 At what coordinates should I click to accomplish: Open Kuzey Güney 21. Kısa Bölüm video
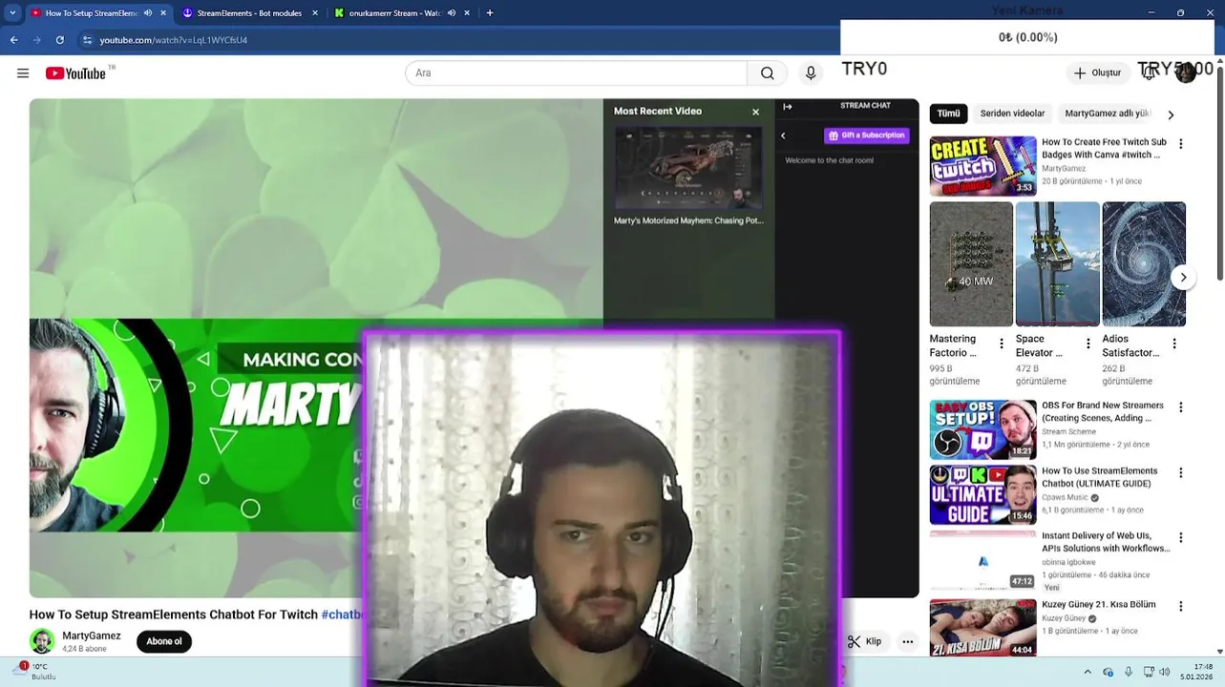coord(982,627)
